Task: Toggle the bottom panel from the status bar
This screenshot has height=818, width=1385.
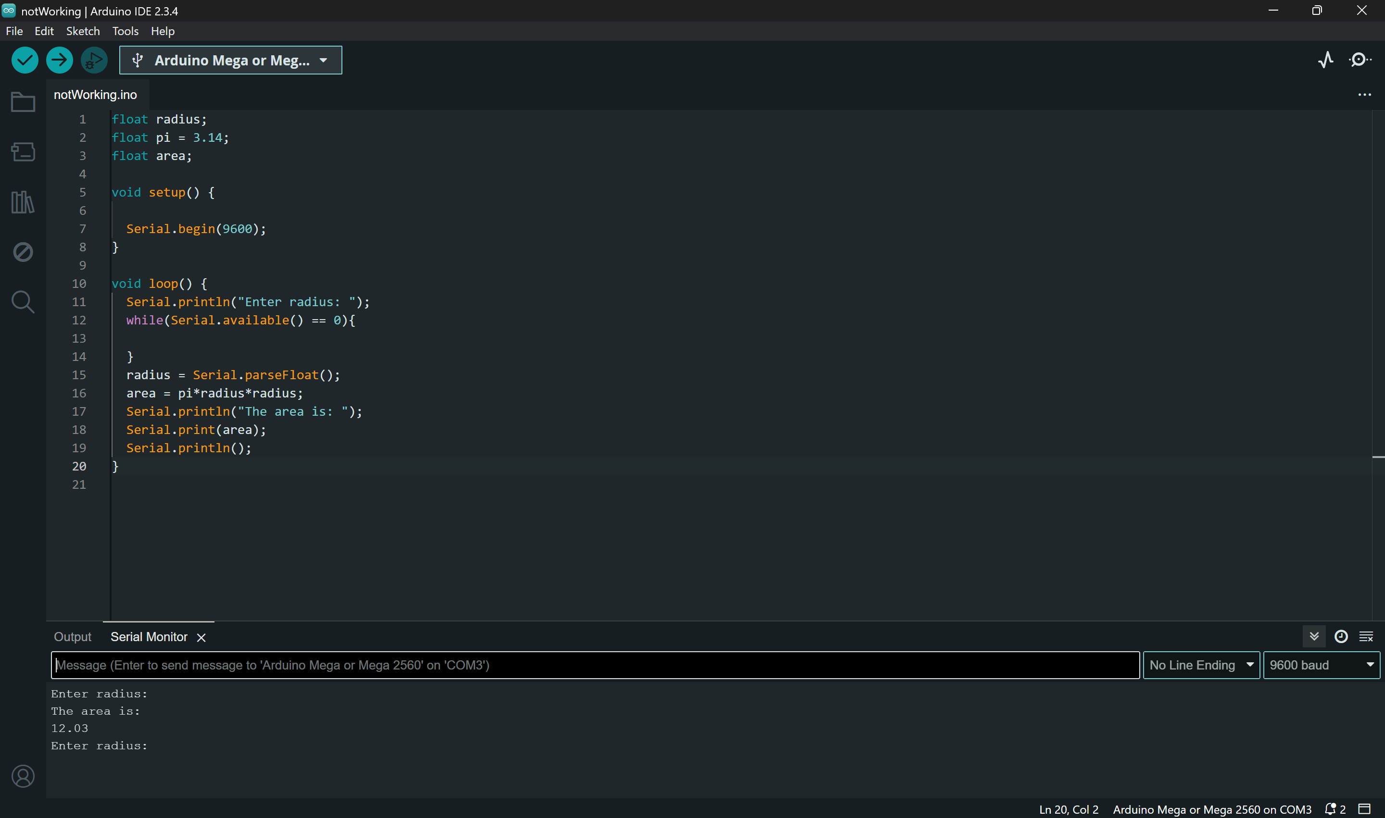Action: (1364, 809)
